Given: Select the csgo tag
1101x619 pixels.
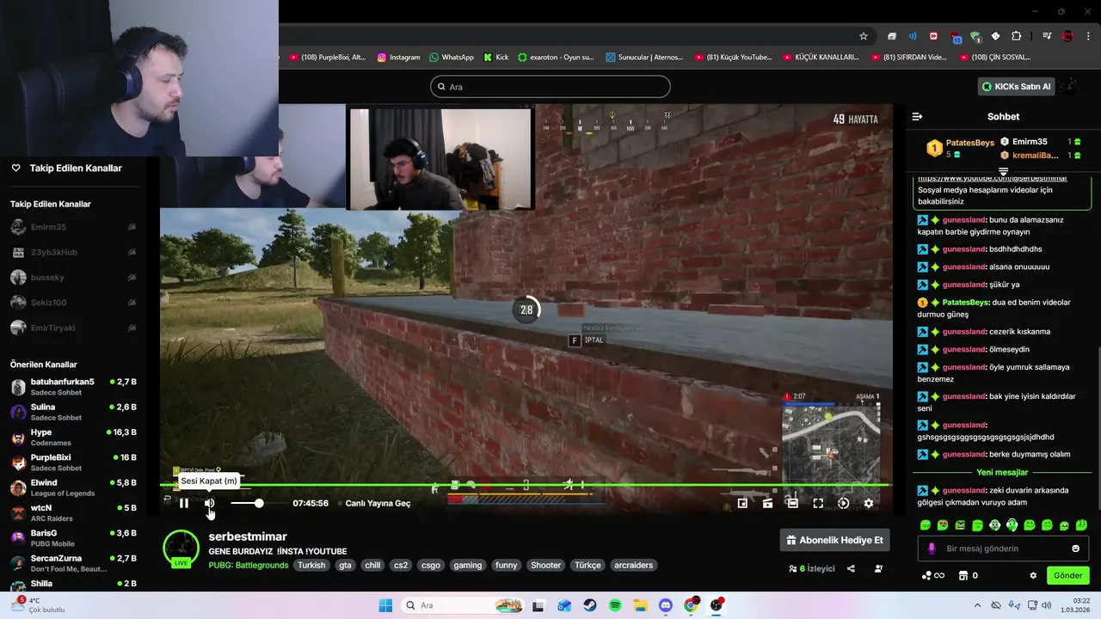Looking at the screenshot, I should click(431, 565).
